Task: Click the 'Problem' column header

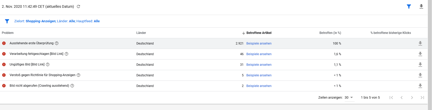Action: pyautogui.click(x=8, y=33)
